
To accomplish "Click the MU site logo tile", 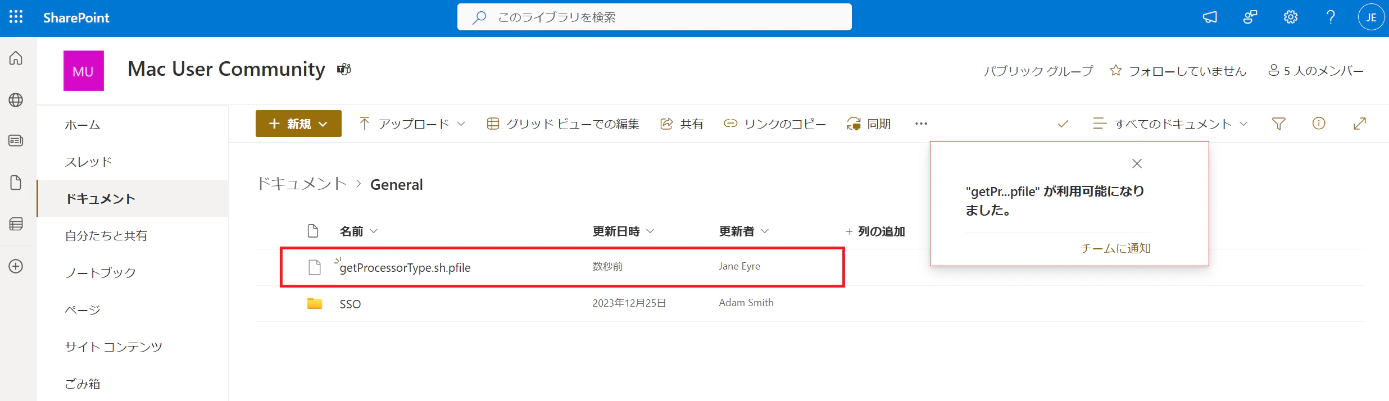I will pyautogui.click(x=84, y=71).
